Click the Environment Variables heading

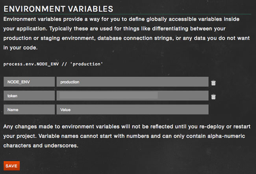click(x=58, y=8)
